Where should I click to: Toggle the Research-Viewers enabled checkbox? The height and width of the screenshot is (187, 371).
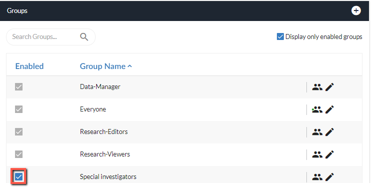point(19,154)
